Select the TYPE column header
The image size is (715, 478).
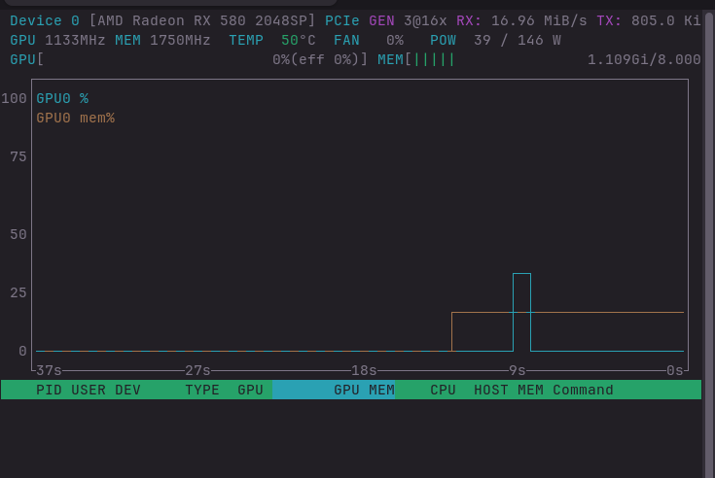point(202,391)
